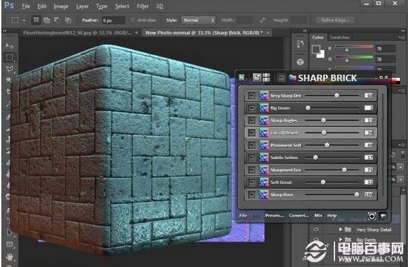
Task: Click the Very Sharp Det slider handle
Action: point(336,96)
